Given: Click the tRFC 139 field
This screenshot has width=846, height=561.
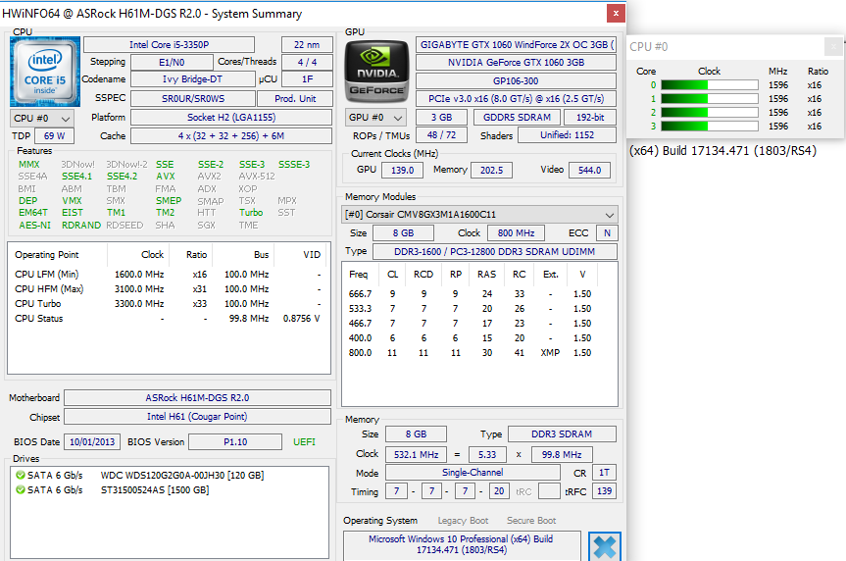Looking at the screenshot, I should pos(604,490).
